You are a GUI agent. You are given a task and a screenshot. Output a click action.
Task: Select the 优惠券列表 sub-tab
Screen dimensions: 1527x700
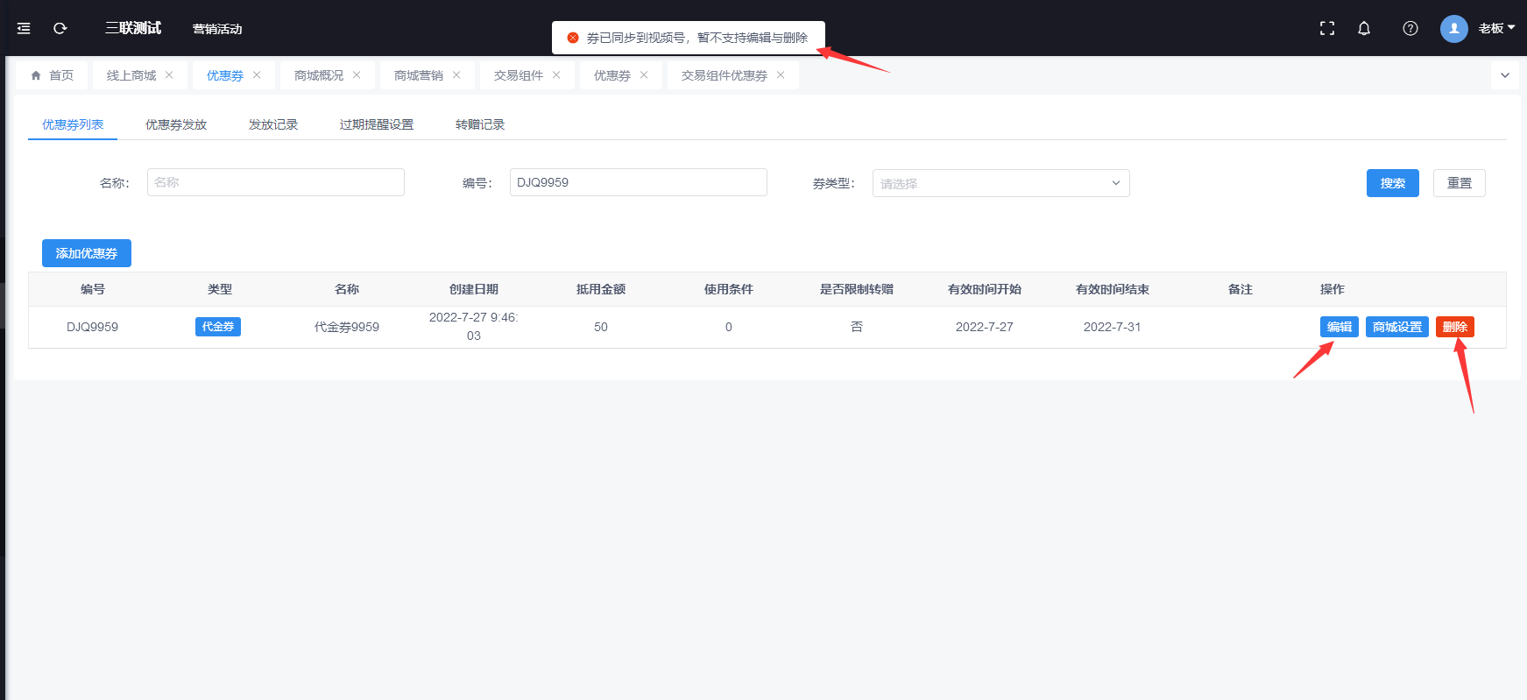(73, 124)
